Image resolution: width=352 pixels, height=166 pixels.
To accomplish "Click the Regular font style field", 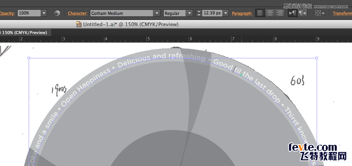I will (175, 13).
